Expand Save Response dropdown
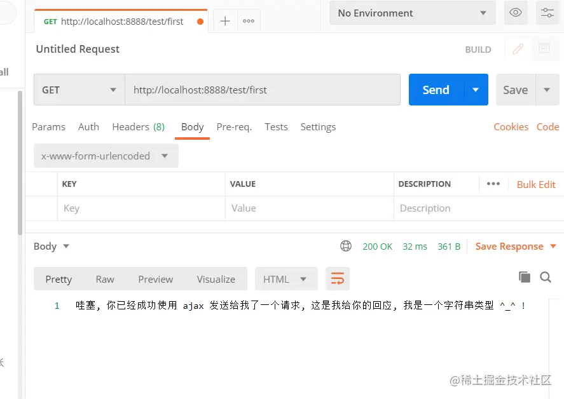 516,247
